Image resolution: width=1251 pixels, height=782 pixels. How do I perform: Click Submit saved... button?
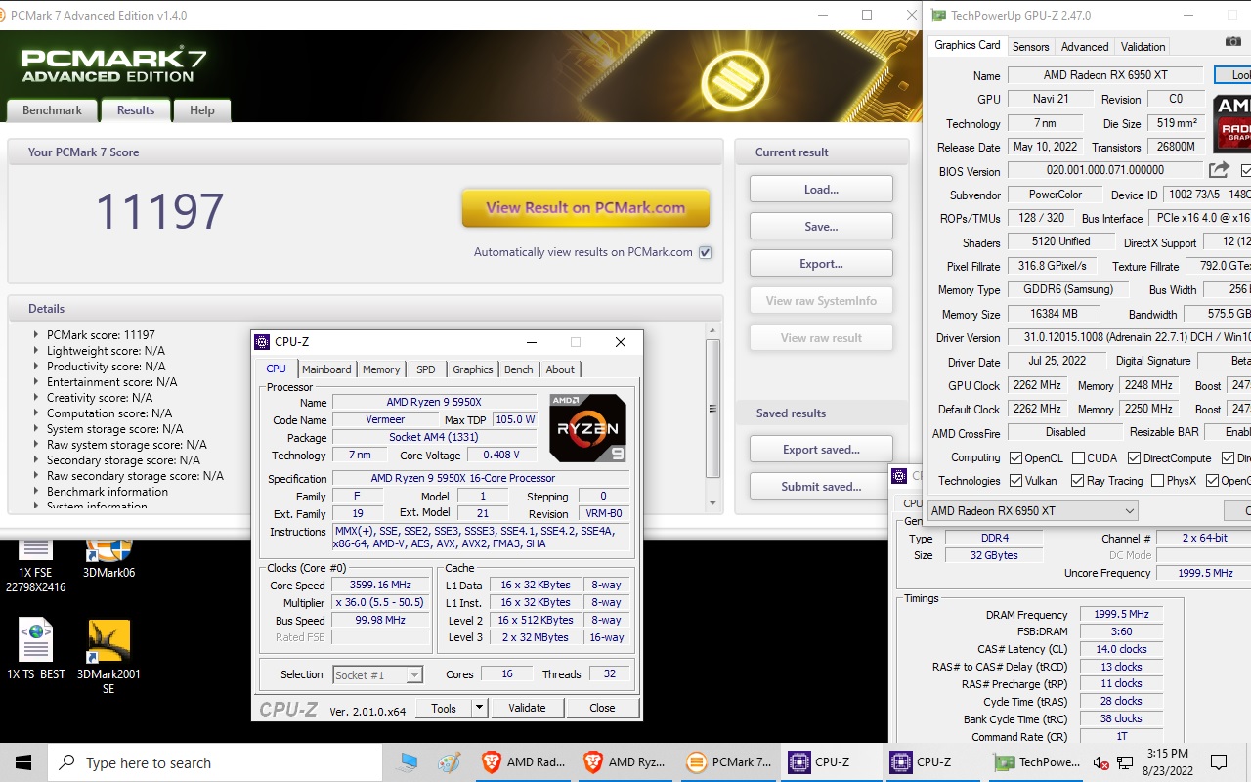click(x=821, y=487)
